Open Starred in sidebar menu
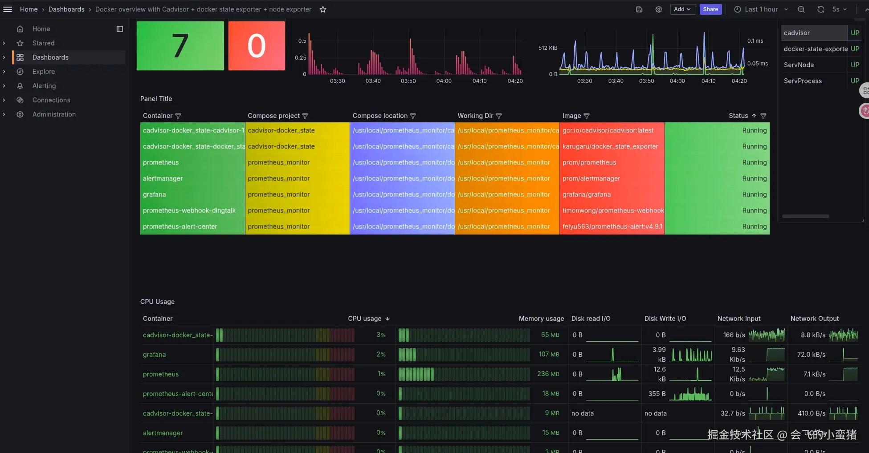Viewport: 869px width, 453px height. [43, 43]
